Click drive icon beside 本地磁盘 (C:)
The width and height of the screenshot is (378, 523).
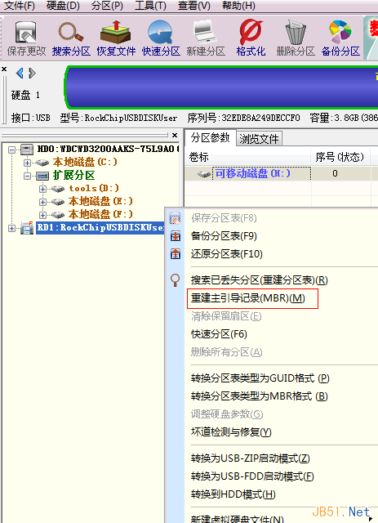42,163
